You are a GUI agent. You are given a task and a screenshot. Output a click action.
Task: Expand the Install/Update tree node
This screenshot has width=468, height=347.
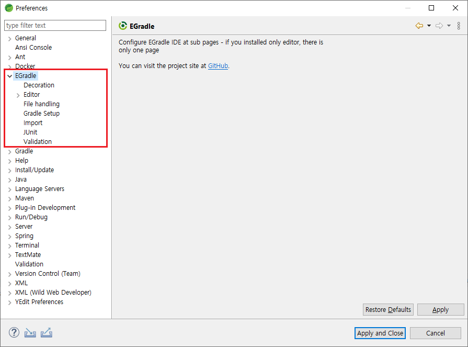click(x=9, y=170)
